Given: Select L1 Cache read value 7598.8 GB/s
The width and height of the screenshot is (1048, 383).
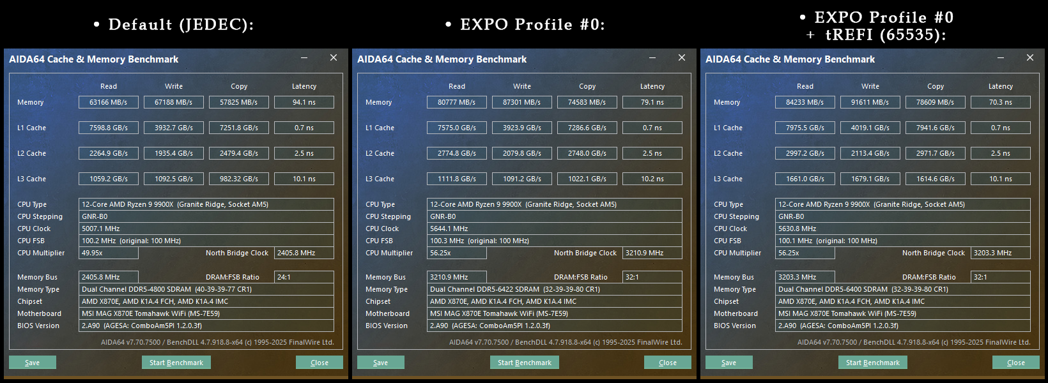Looking at the screenshot, I should pos(109,128).
